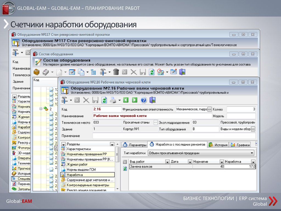Open the Наработка column filter dropdown
Image resolution: width=281 pixels, height=211 pixels.
(x=253, y=162)
